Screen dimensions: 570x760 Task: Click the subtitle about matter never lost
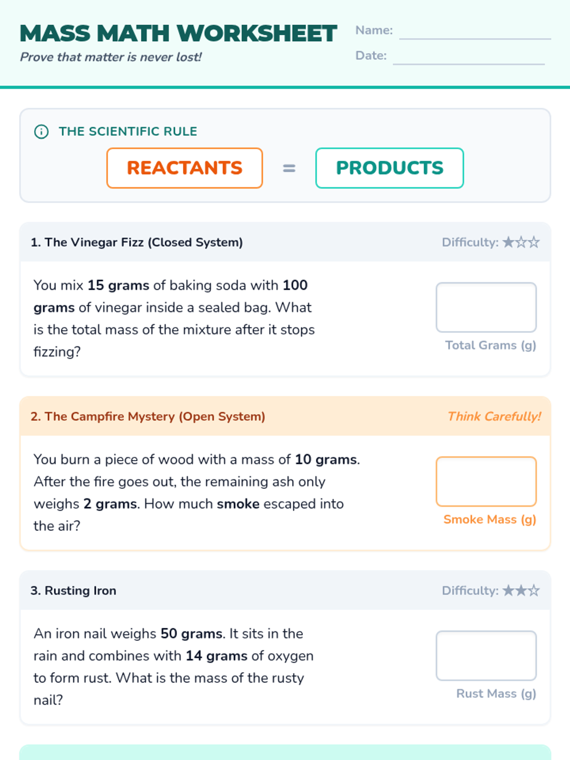coord(111,57)
